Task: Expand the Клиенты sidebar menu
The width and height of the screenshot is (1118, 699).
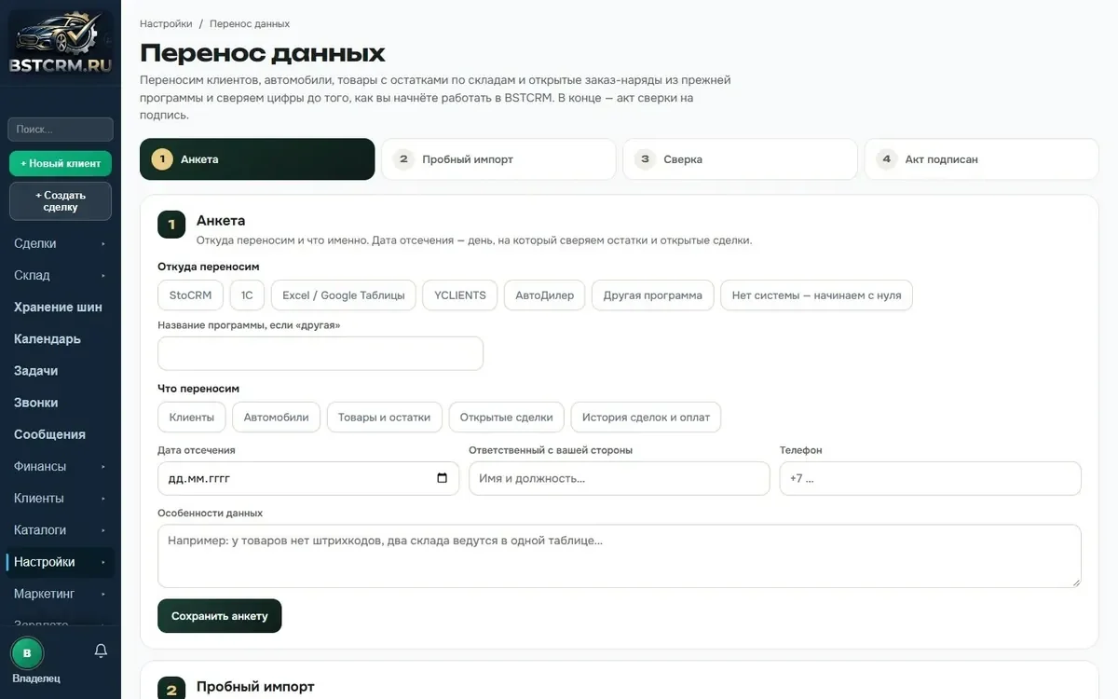Action: [x=60, y=498]
